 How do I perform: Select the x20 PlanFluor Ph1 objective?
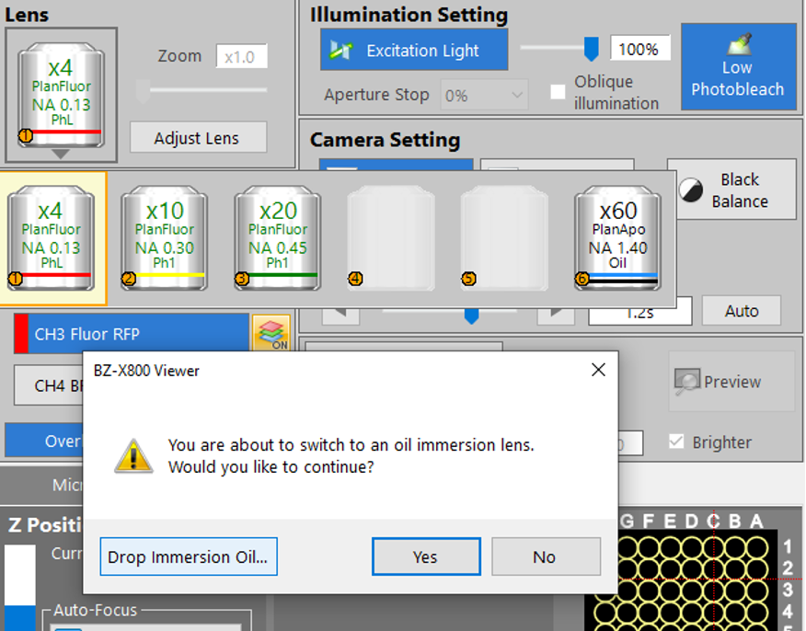tap(278, 238)
